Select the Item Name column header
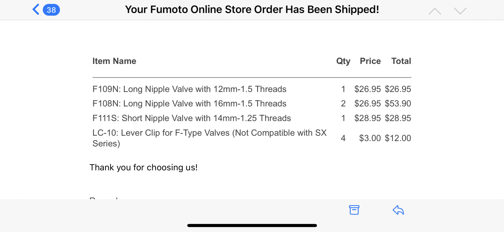The height and width of the screenshot is (232, 504). 114,61
